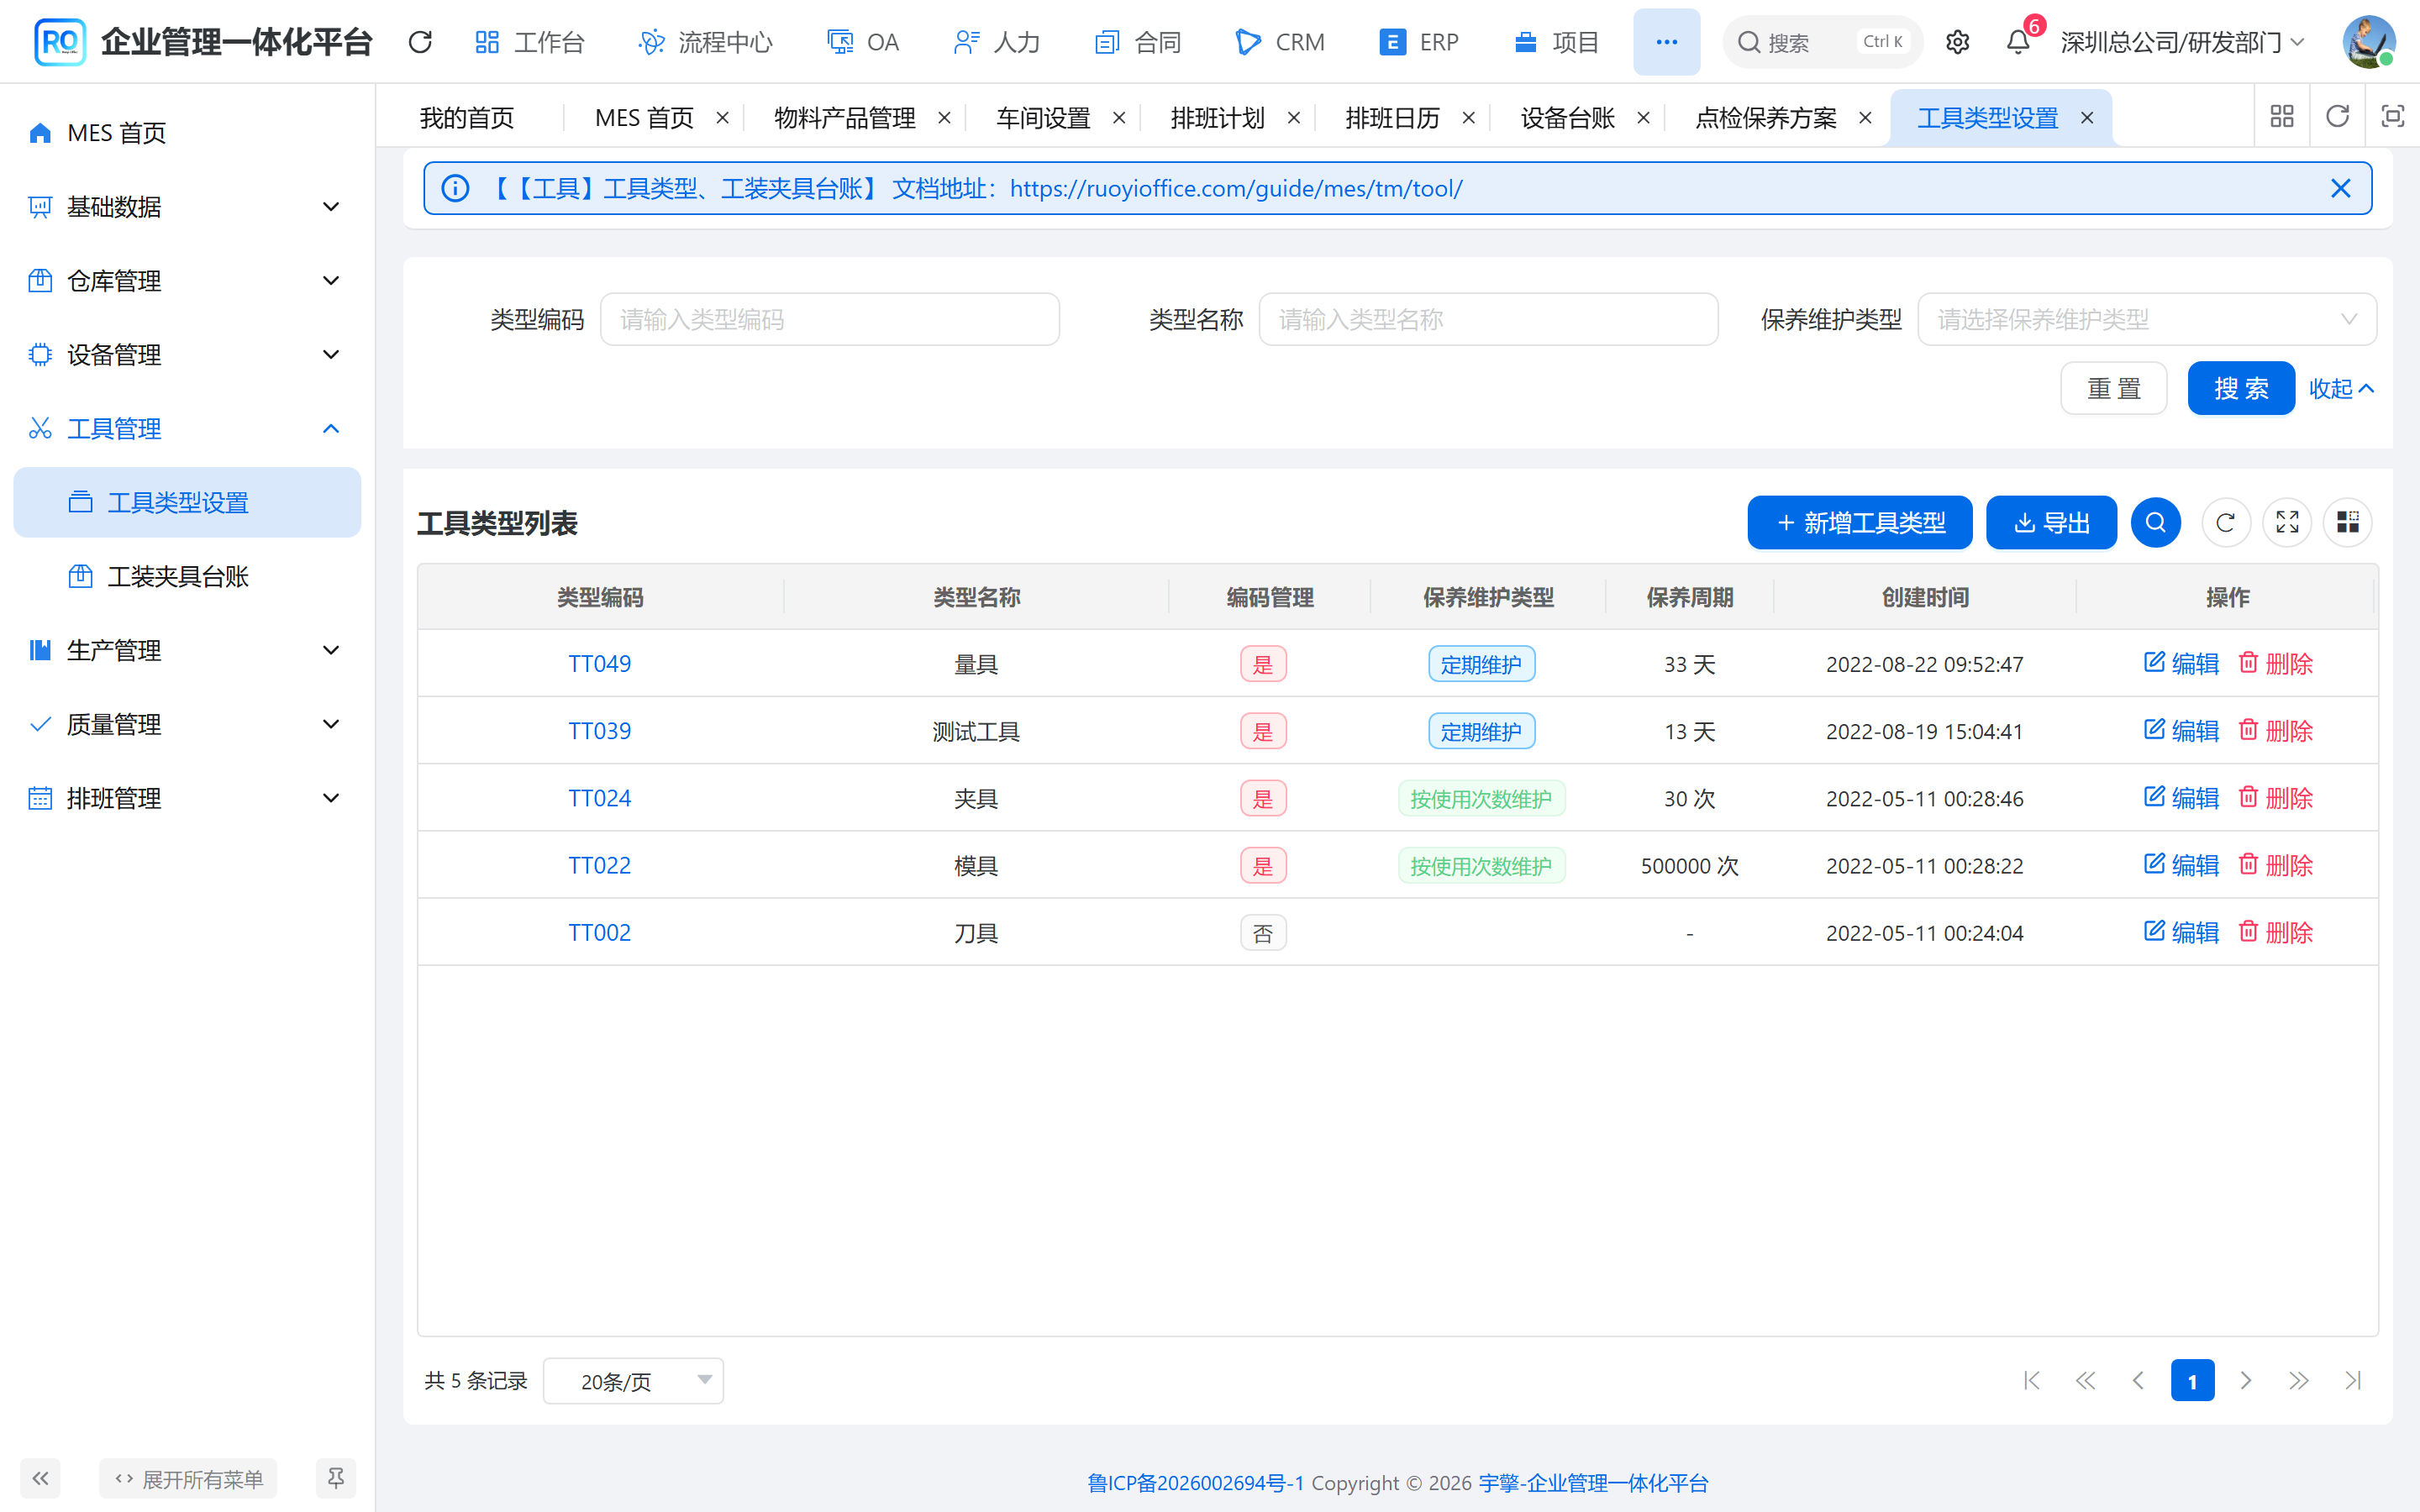Click the 导出 export button
Viewport: 2420px width, 1512px height.
(2051, 522)
